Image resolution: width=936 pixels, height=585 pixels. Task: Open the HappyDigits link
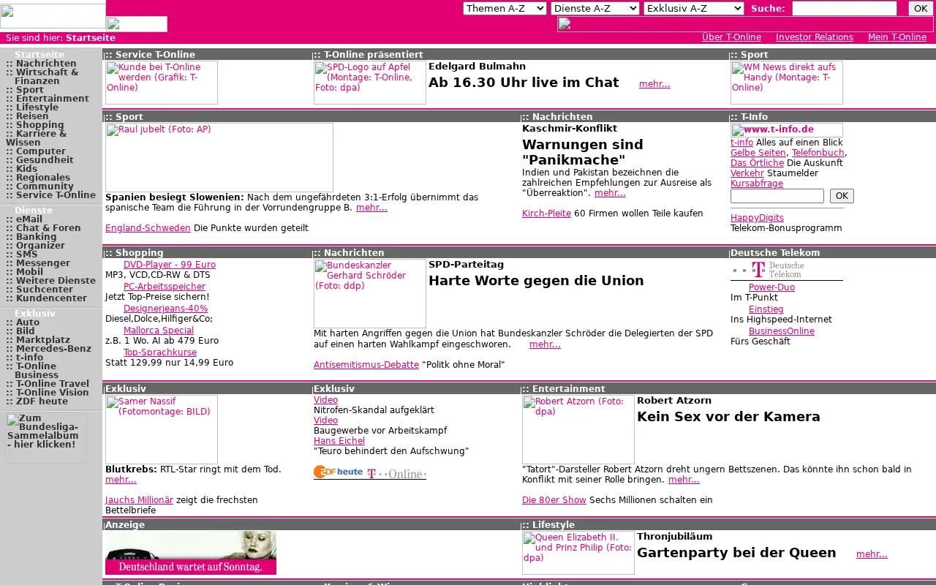tap(757, 218)
